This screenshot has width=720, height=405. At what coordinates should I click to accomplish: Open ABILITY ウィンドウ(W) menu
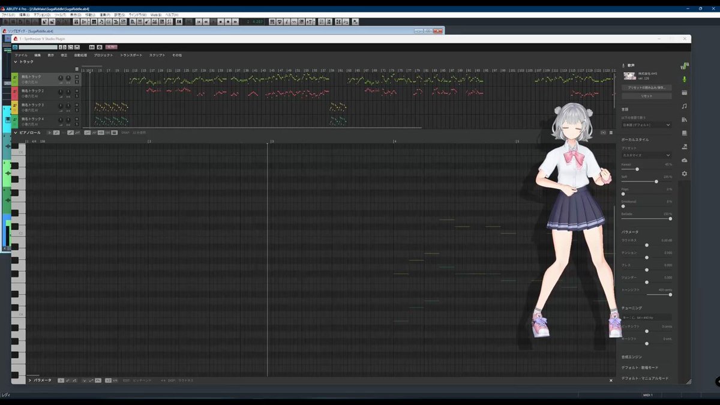pos(138,14)
